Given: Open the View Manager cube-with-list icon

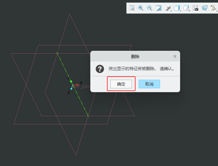Looking at the screenshot, I should coord(186,8).
